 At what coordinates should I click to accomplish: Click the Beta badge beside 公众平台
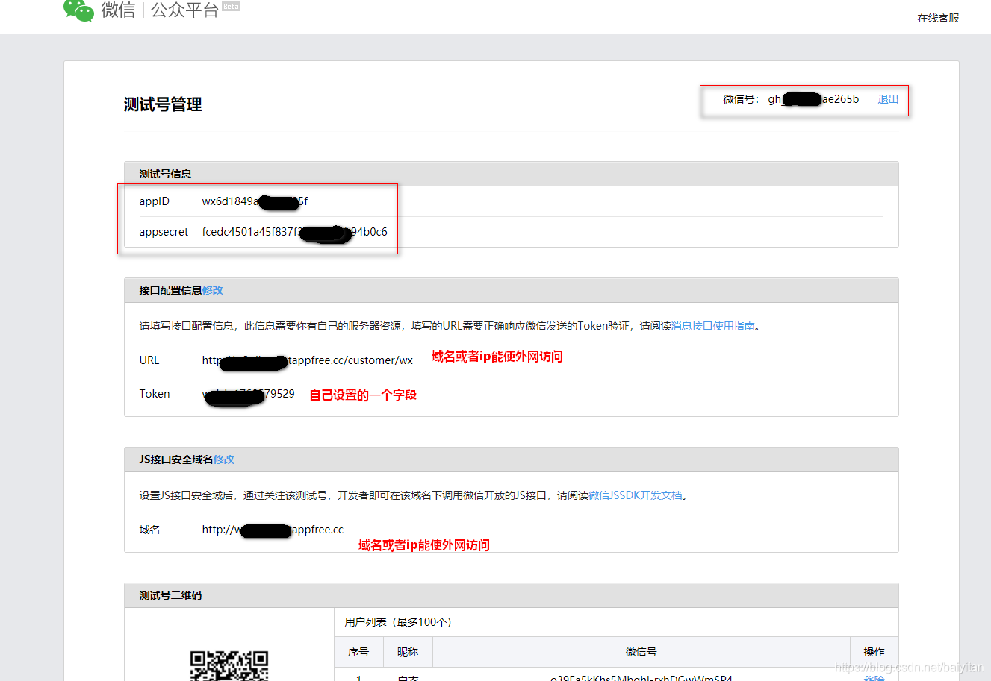click(x=232, y=6)
